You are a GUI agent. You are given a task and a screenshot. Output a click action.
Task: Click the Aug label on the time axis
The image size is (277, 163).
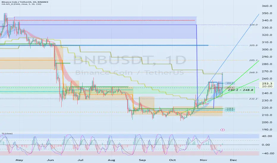(x=111, y=160)
